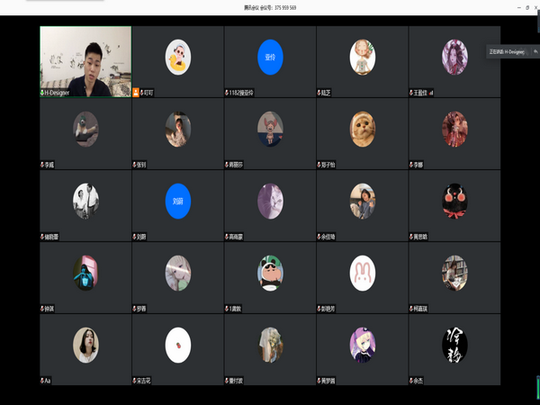540x405 pixels.
Task: Select the blue 刘丽 avatar circle
Action: point(178,201)
